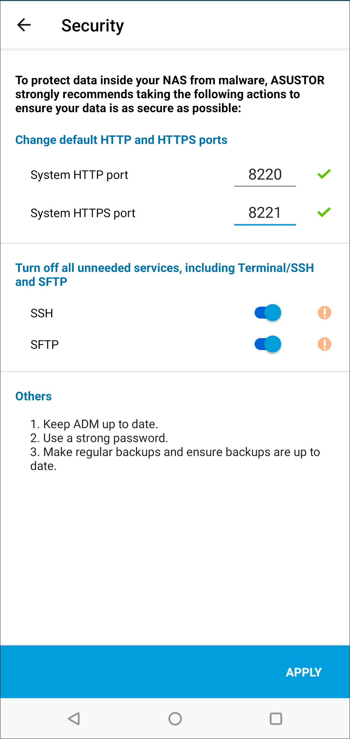Tap the System HTTP port label
350x739 pixels.
click(x=79, y=175)
